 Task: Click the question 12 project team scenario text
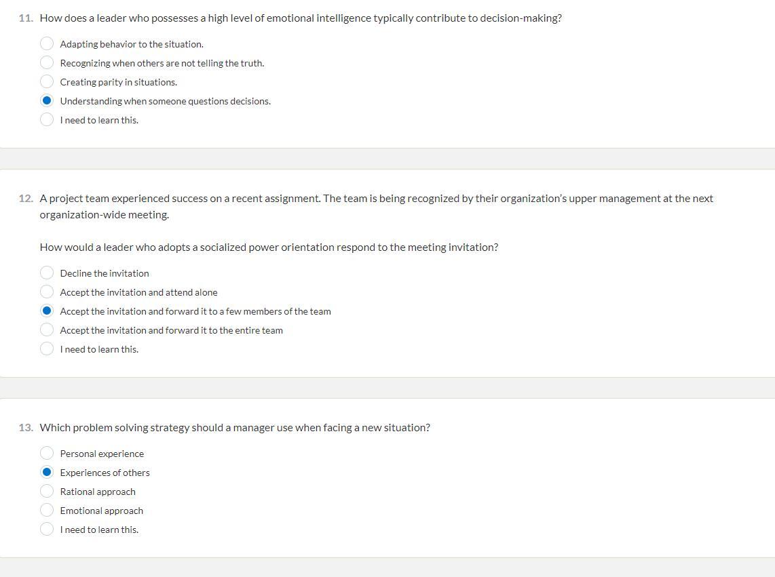[x=376, y=207]
